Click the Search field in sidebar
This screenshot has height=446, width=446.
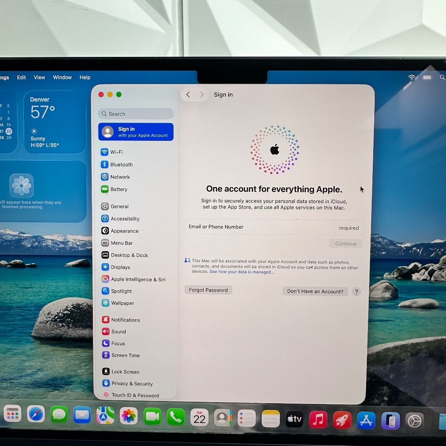(x=136, y=114)
